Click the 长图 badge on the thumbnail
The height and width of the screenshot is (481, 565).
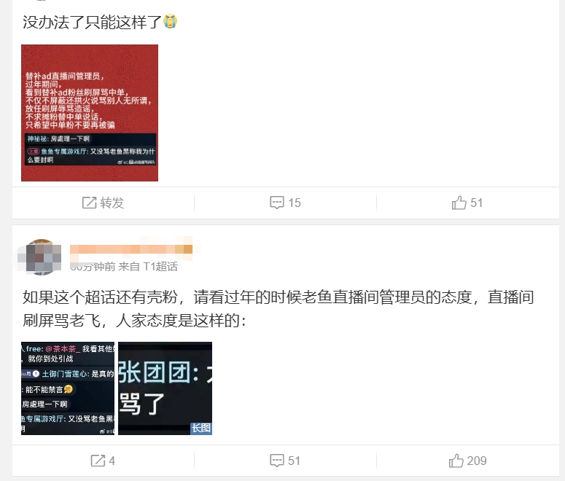pyautogui.click(x=201, y=429)
